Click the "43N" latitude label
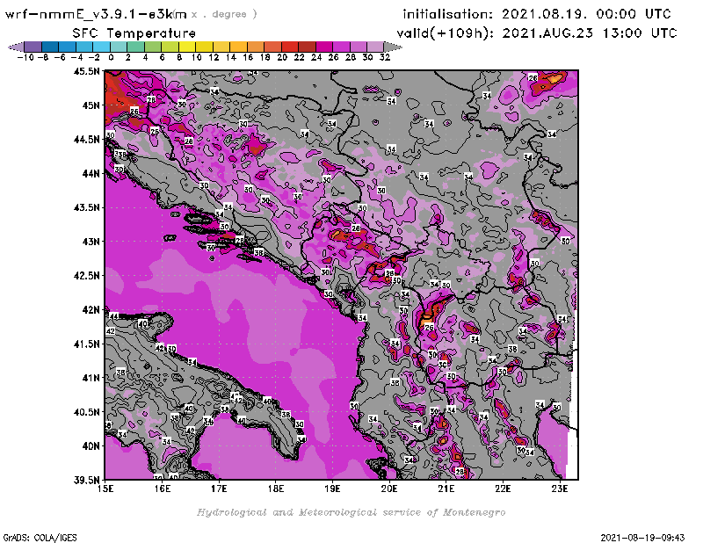The width and height of the screenshot is (703, 543). click(x=91, y=242)
